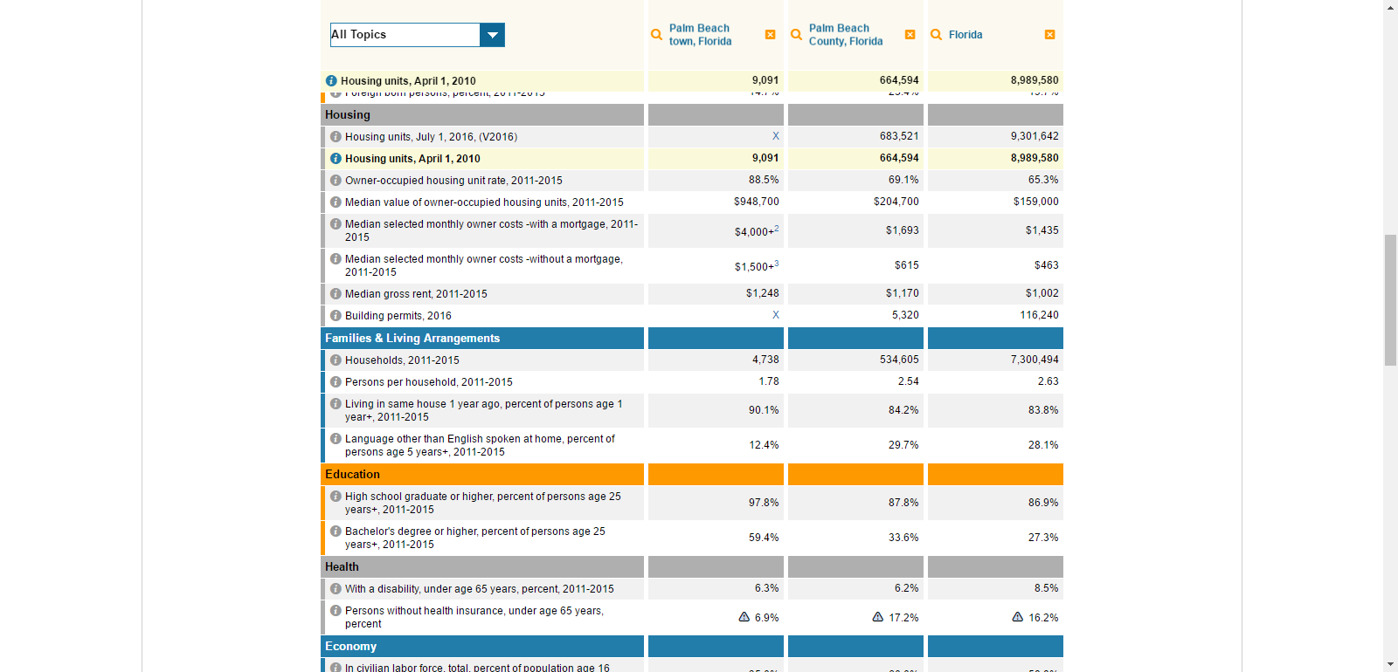Click the warning triangle next to 6.9%

click(744, 617)
